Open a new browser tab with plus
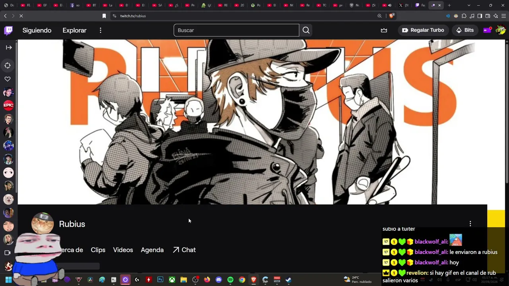The height and width of the screenshot is (286, 509). click(x=449, y=5)
